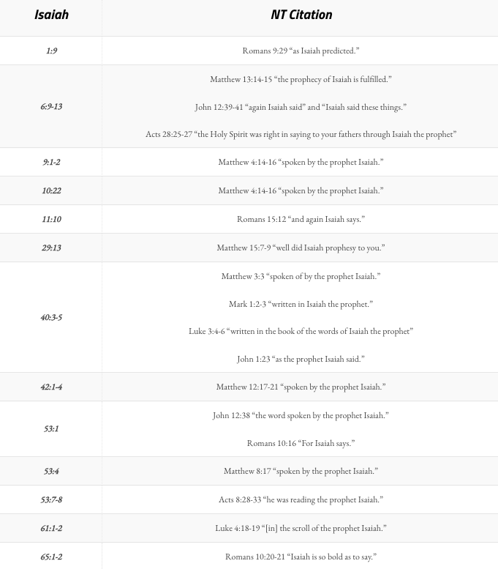The image size is (498, 569).
Task: Click the Matthew 8:17 citation text
Action: [301, 471]
